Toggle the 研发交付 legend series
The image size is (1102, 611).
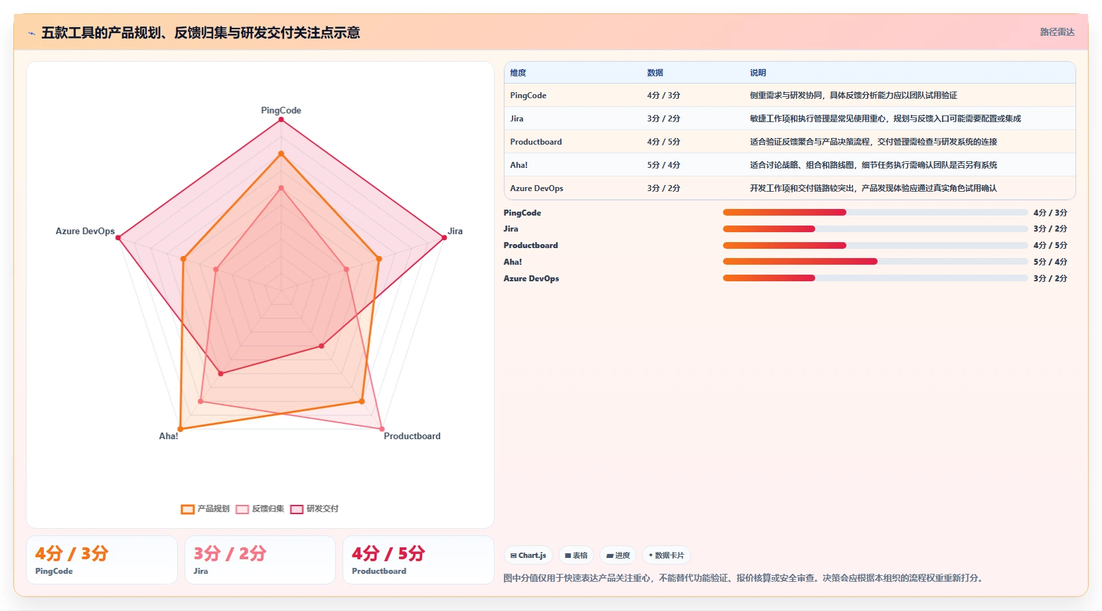[x=314, y=509]
